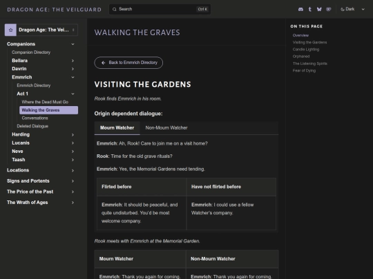Open Companion Directory in sidebar
The height and width of the screenshot is (279, 373).
pos(31,52)
